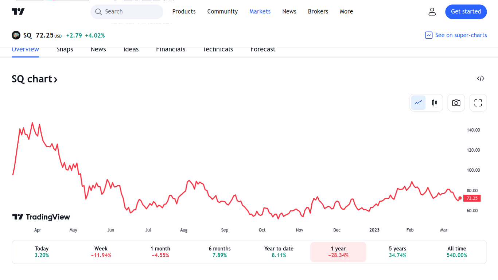Switch to candlestick chart view icon
Image resolution: width=498 pixels, height=280 pixels.
pyautogui.click(x=434, y=103)
